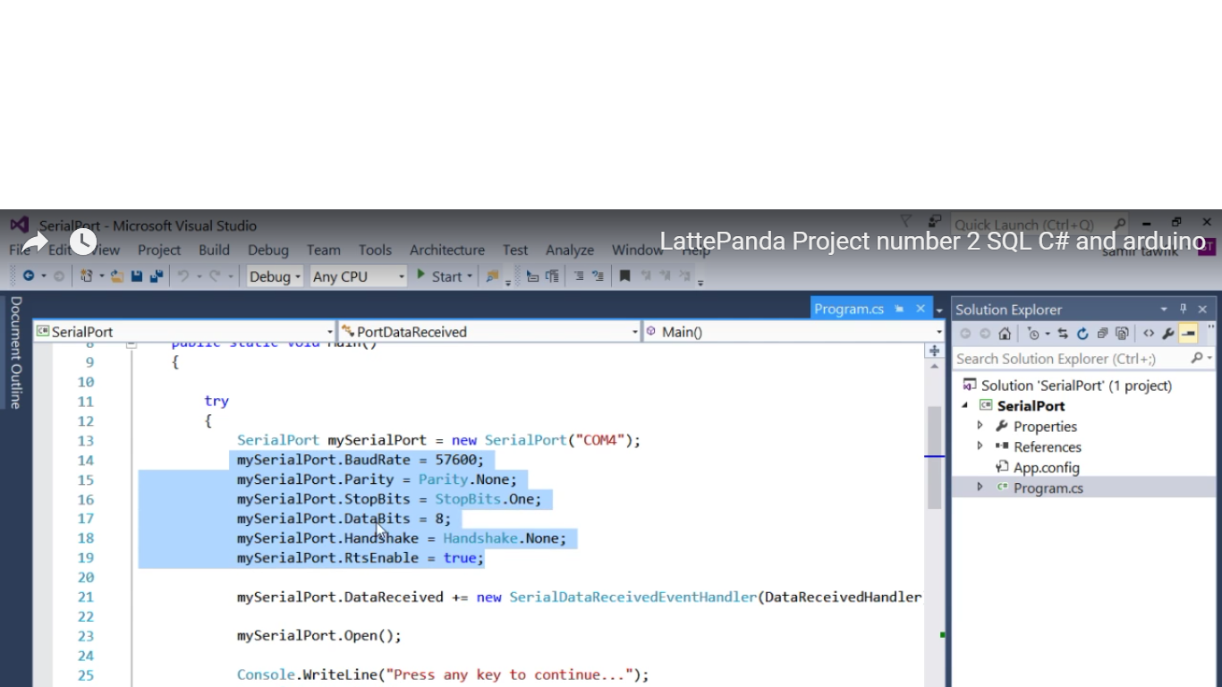This screenshot has width=1222, height=687.
Task: Pin the Solution Explorer panel
Action: pyautogui.click(x=1183, y=309)
